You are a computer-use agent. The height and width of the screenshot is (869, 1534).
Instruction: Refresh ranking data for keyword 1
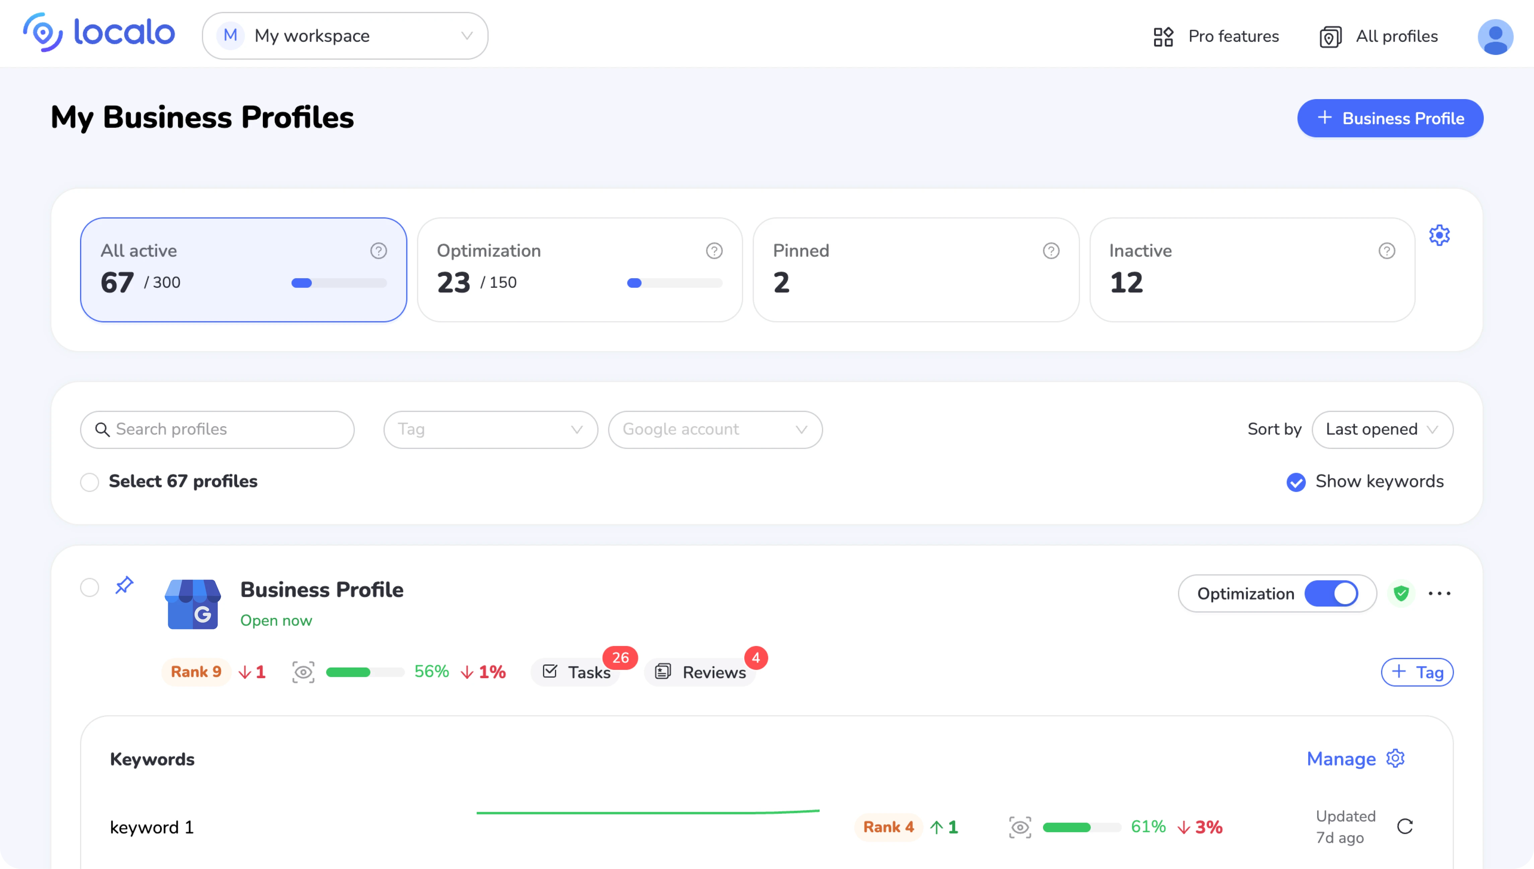1406,826
